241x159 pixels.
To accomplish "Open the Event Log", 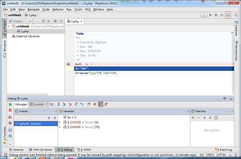I will (224, 149).
